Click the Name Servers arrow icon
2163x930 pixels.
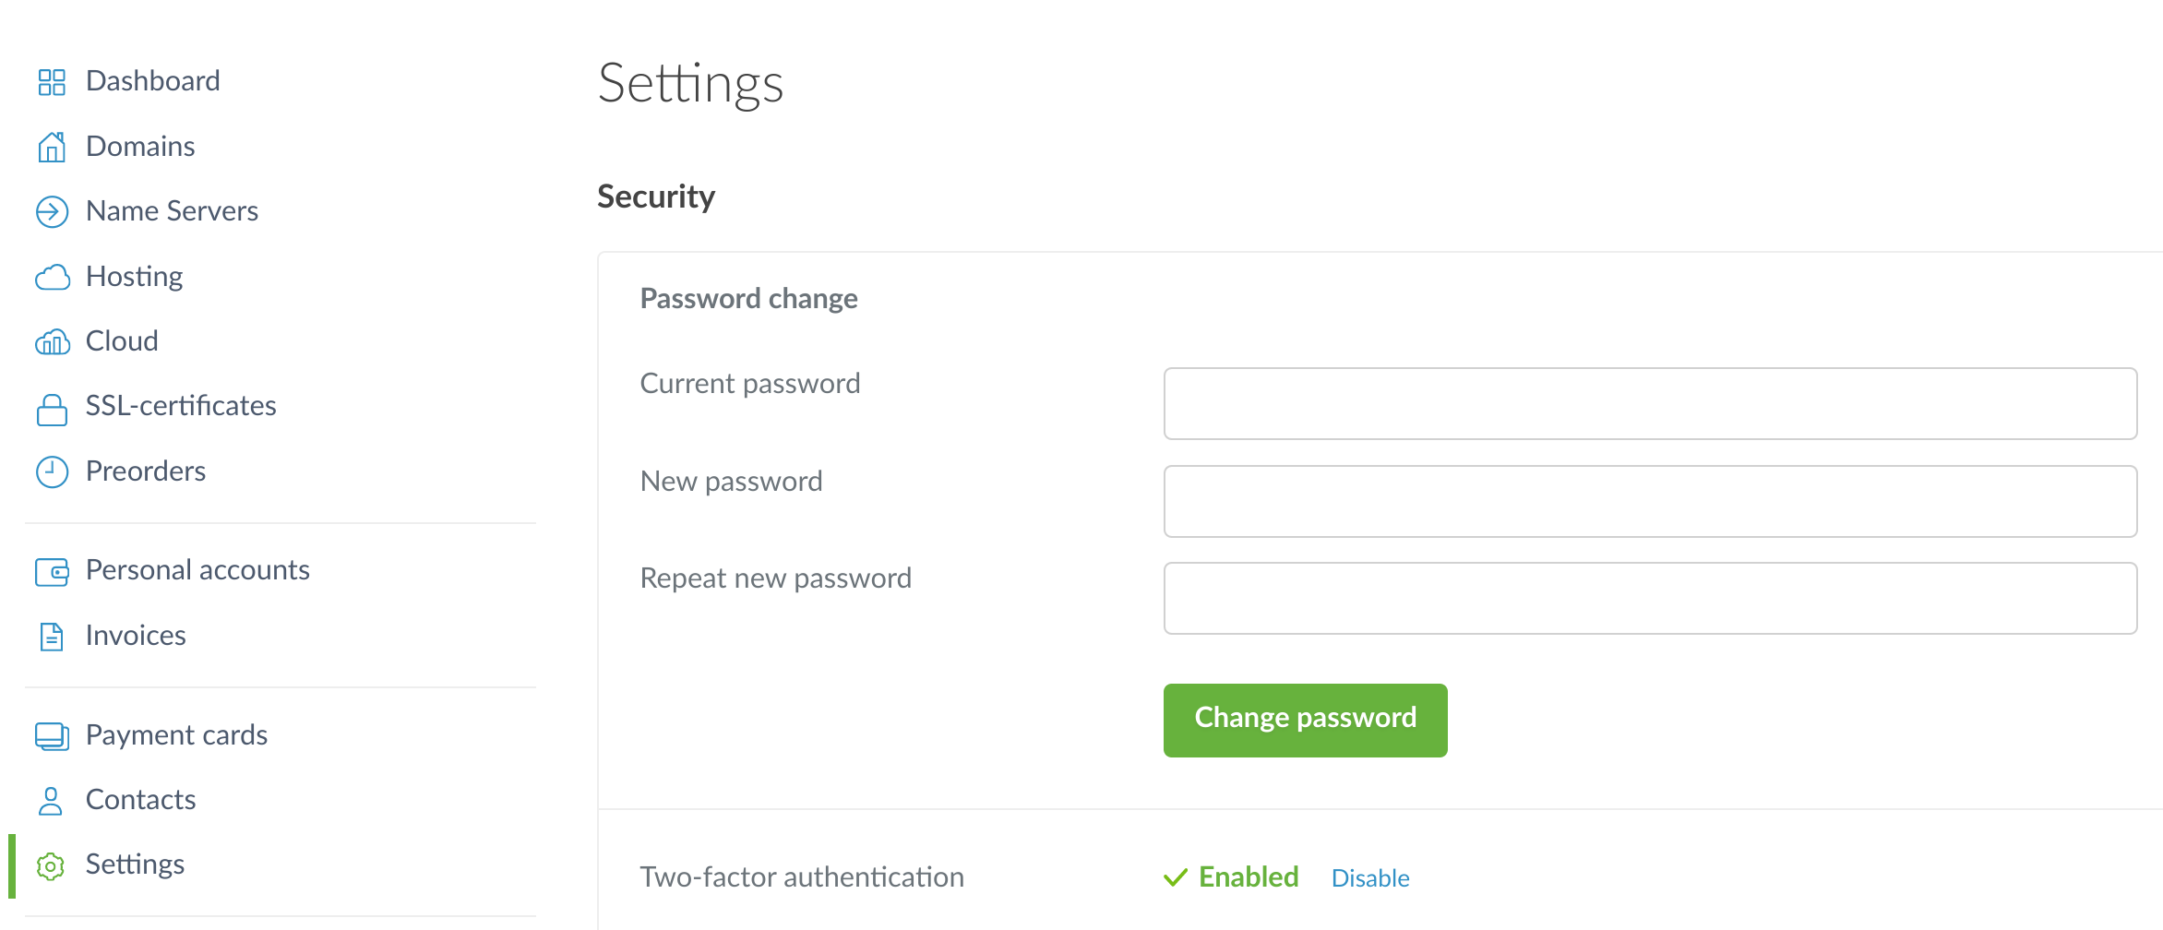pos(52,211)
